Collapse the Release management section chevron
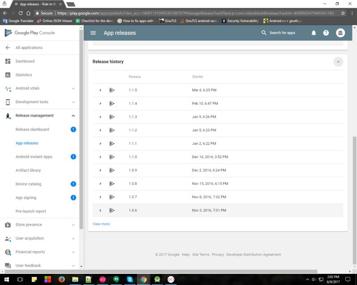Image resolution: width=357 pixels, height=285 pixels. click(73, 116)
